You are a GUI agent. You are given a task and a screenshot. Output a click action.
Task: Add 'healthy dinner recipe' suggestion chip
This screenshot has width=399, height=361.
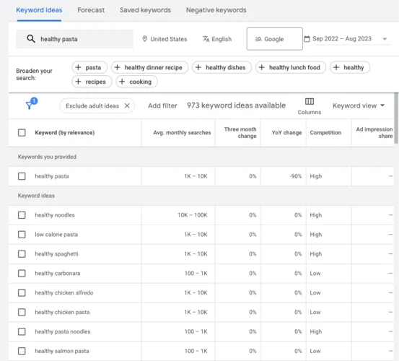tap(149, 67)
